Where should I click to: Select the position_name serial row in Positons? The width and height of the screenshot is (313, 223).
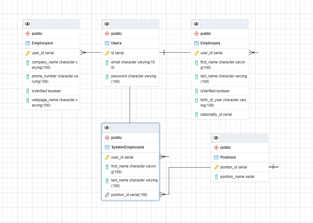(x=239, y=176)
